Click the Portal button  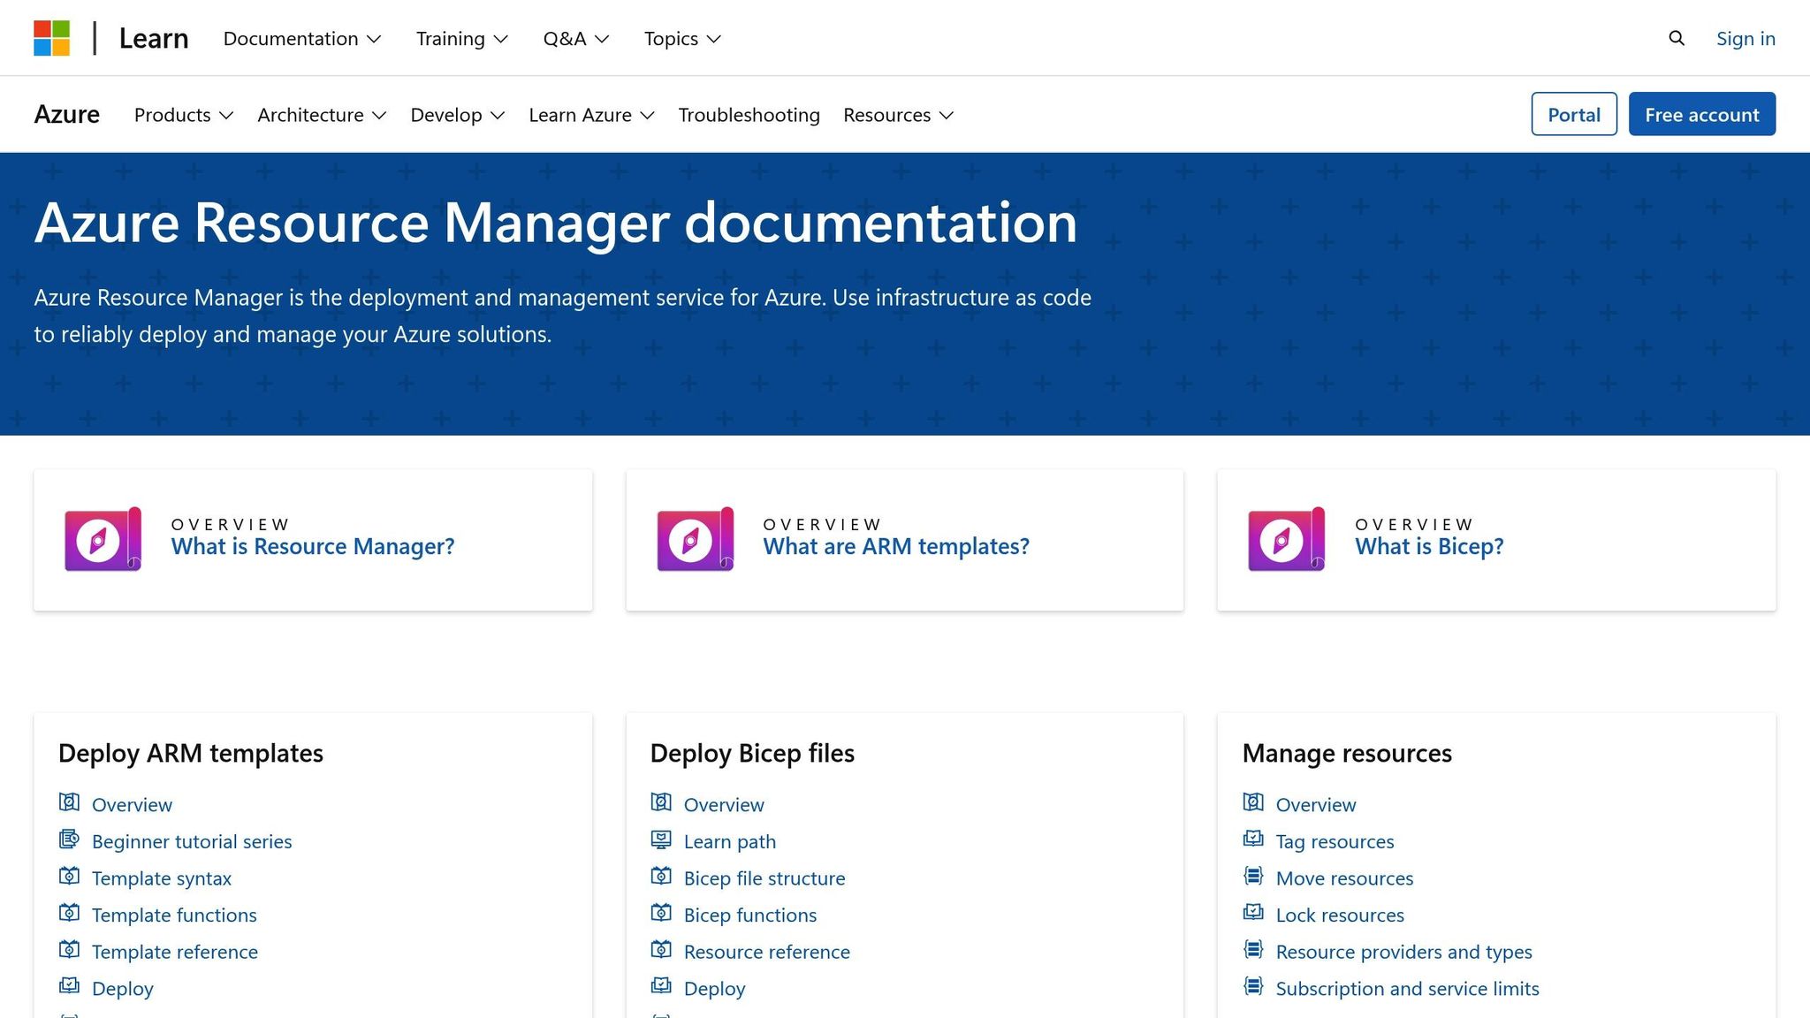coord(1573,114)
